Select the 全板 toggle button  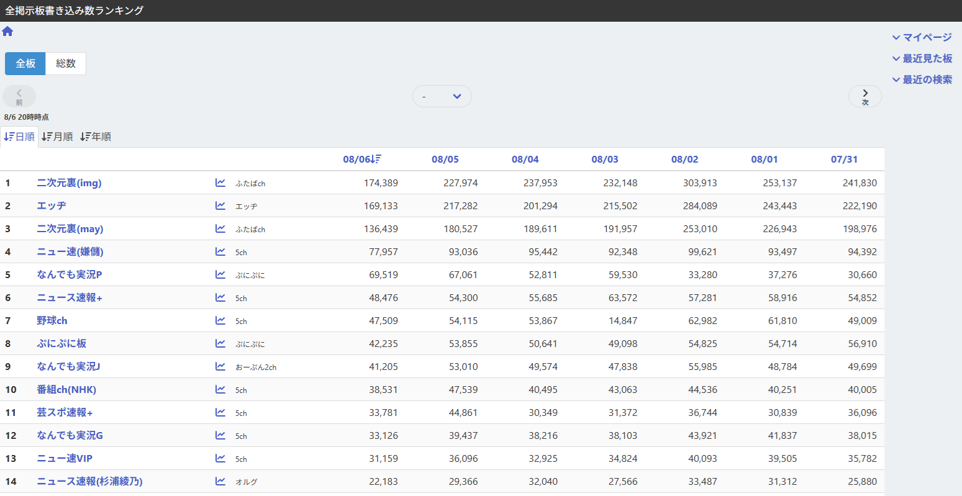(25, 63)
